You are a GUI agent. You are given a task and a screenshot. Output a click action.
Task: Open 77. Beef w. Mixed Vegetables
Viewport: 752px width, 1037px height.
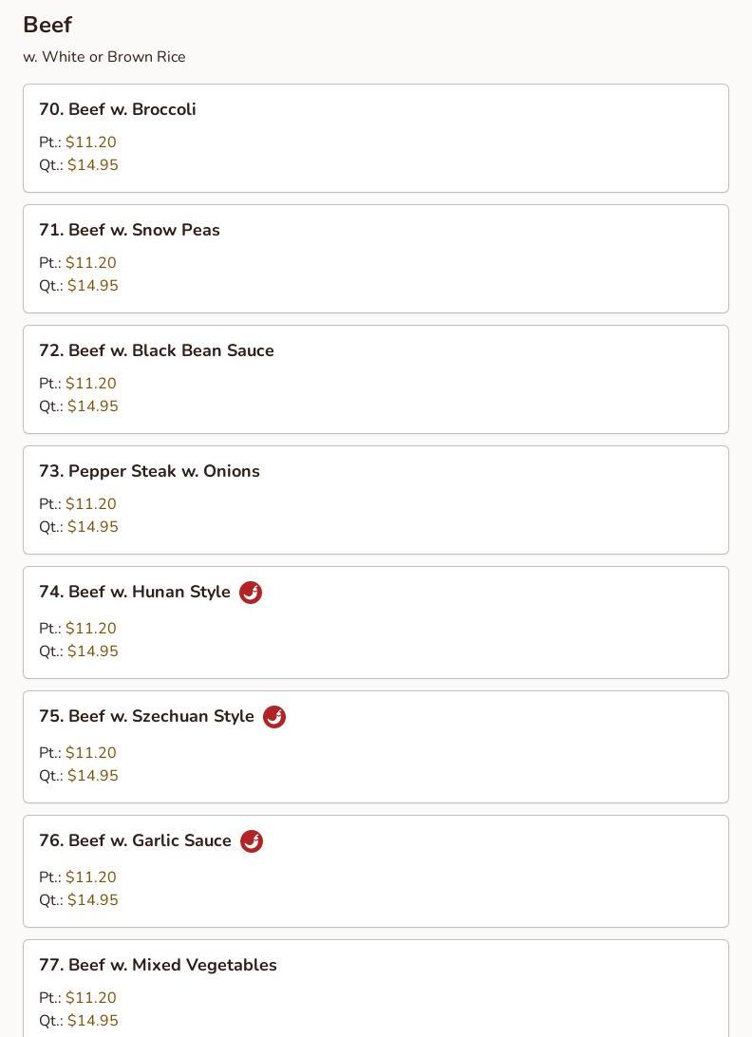(376, 989)
